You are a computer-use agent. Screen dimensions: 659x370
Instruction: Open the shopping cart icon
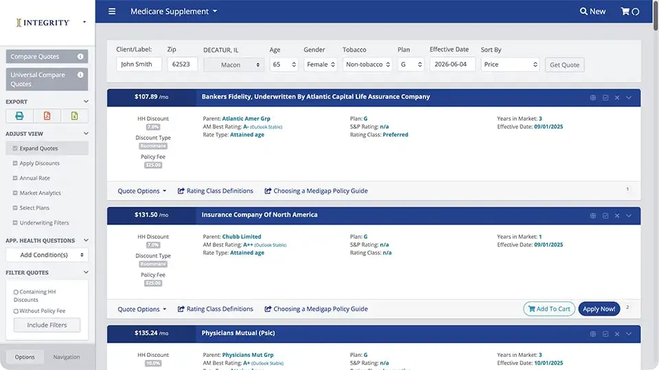(x=625, y=12)
